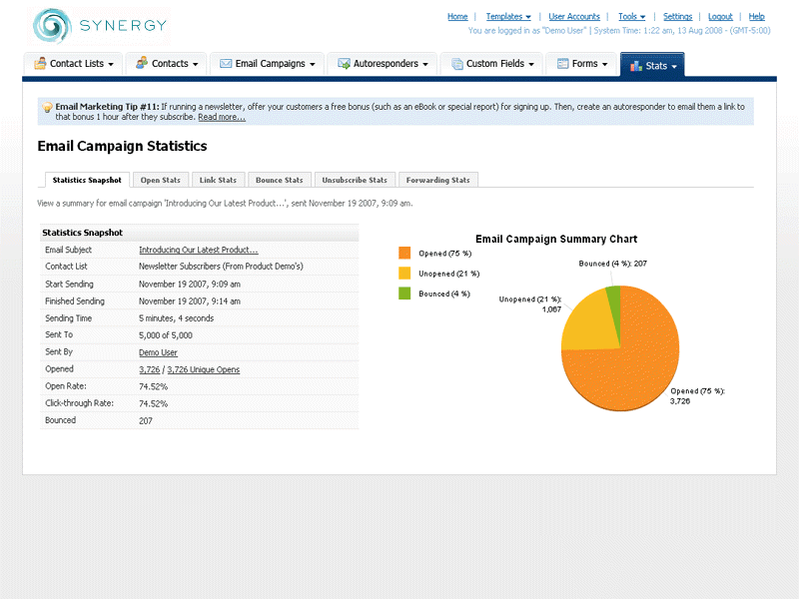Switch to the Open Stats tab
799x599 pixels.
pyautogui.click(x=160, y=181)
